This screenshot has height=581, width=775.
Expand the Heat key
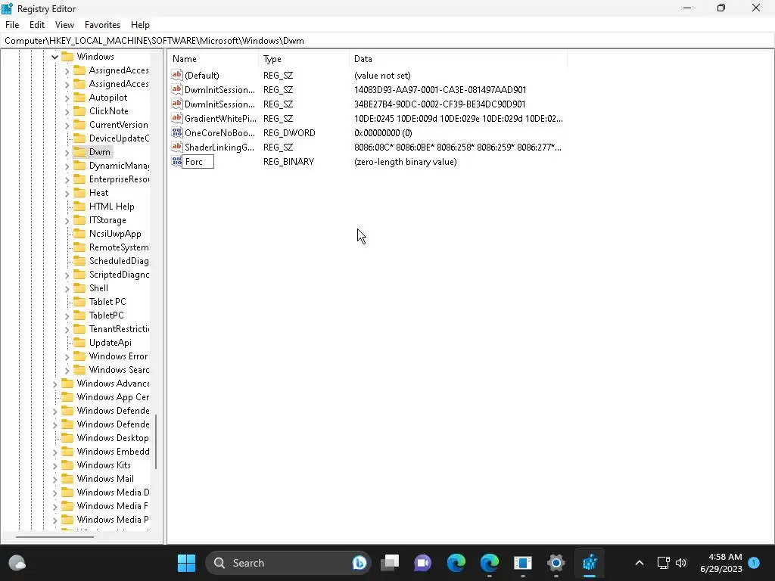[x=67, y=193]
